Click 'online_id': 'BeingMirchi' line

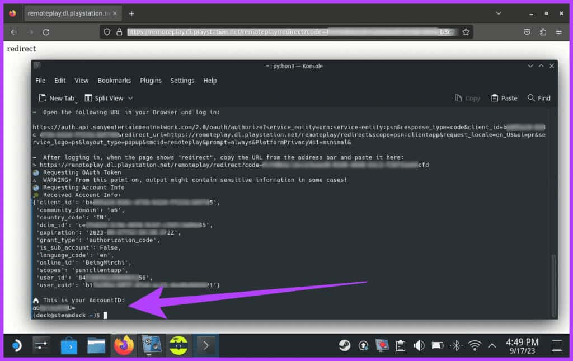[x=83, y=262]
